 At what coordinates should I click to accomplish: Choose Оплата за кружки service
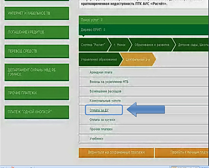102,120
